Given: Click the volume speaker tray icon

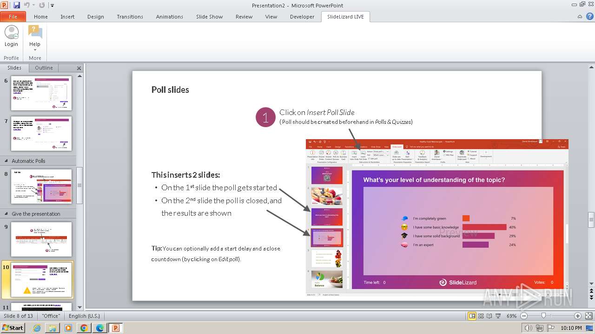Looking at the screenshot, I should 529,328.
